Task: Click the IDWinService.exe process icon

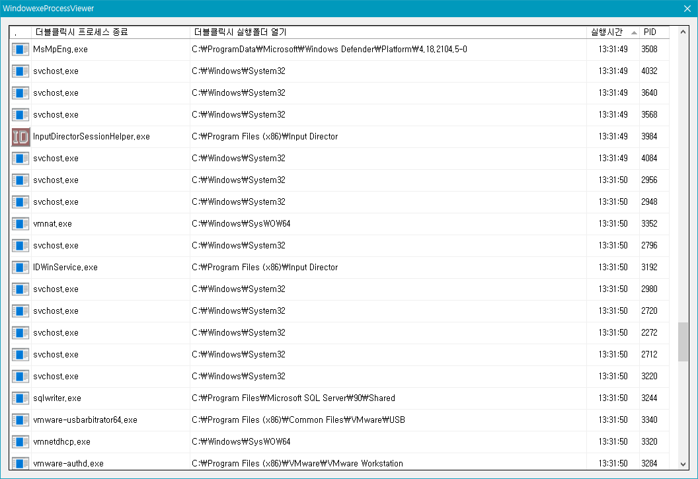Action: 20,268
